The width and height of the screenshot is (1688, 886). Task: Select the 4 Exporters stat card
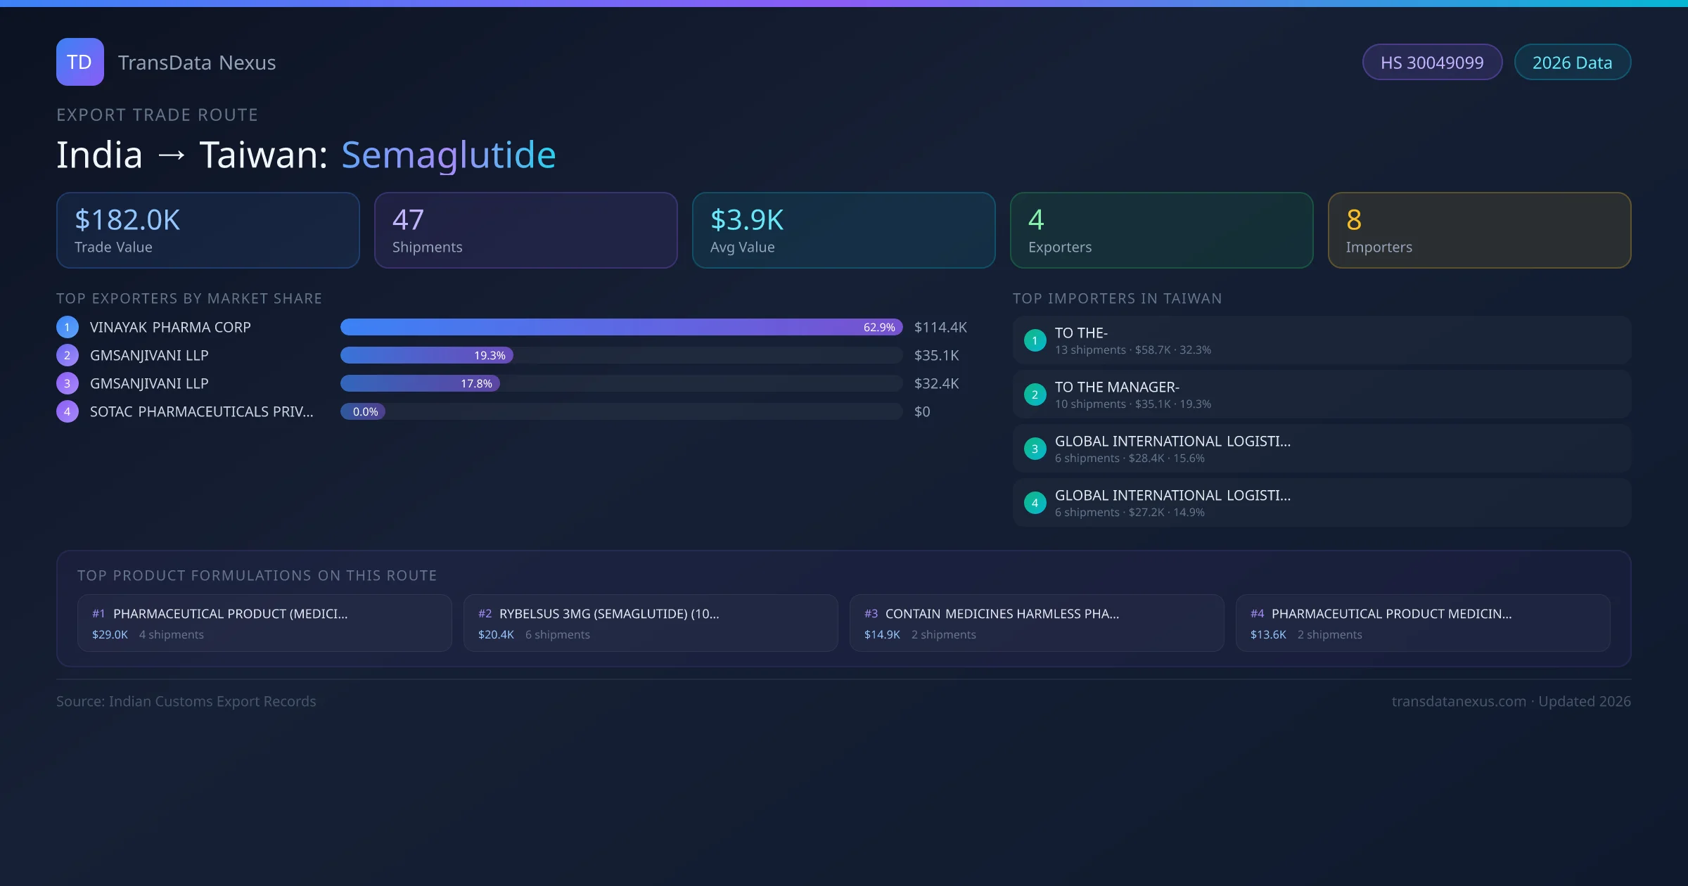click(x=1161, y=230)
